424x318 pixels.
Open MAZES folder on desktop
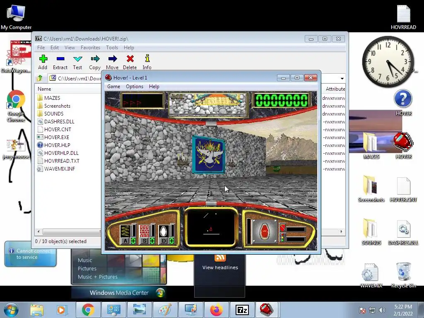tap(371, 146)
